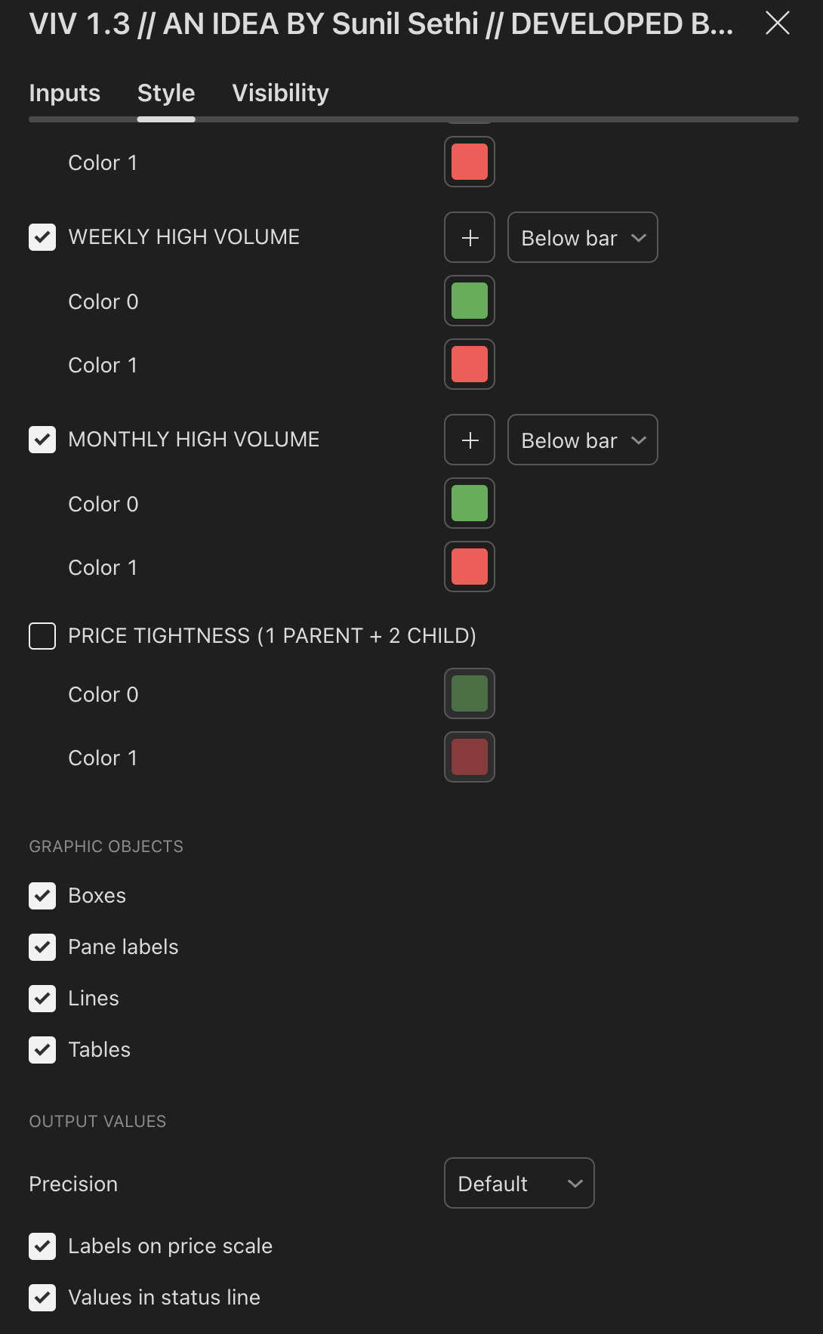823x1334 pixels.
Task: Open the Visibility tab
Action: [280, 93]
